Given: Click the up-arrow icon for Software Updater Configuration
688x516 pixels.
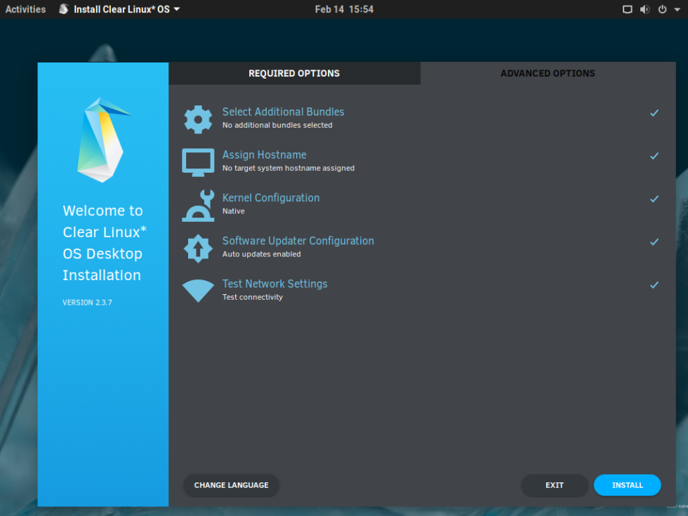Looking at the screenshot, I should click(198, 249).
